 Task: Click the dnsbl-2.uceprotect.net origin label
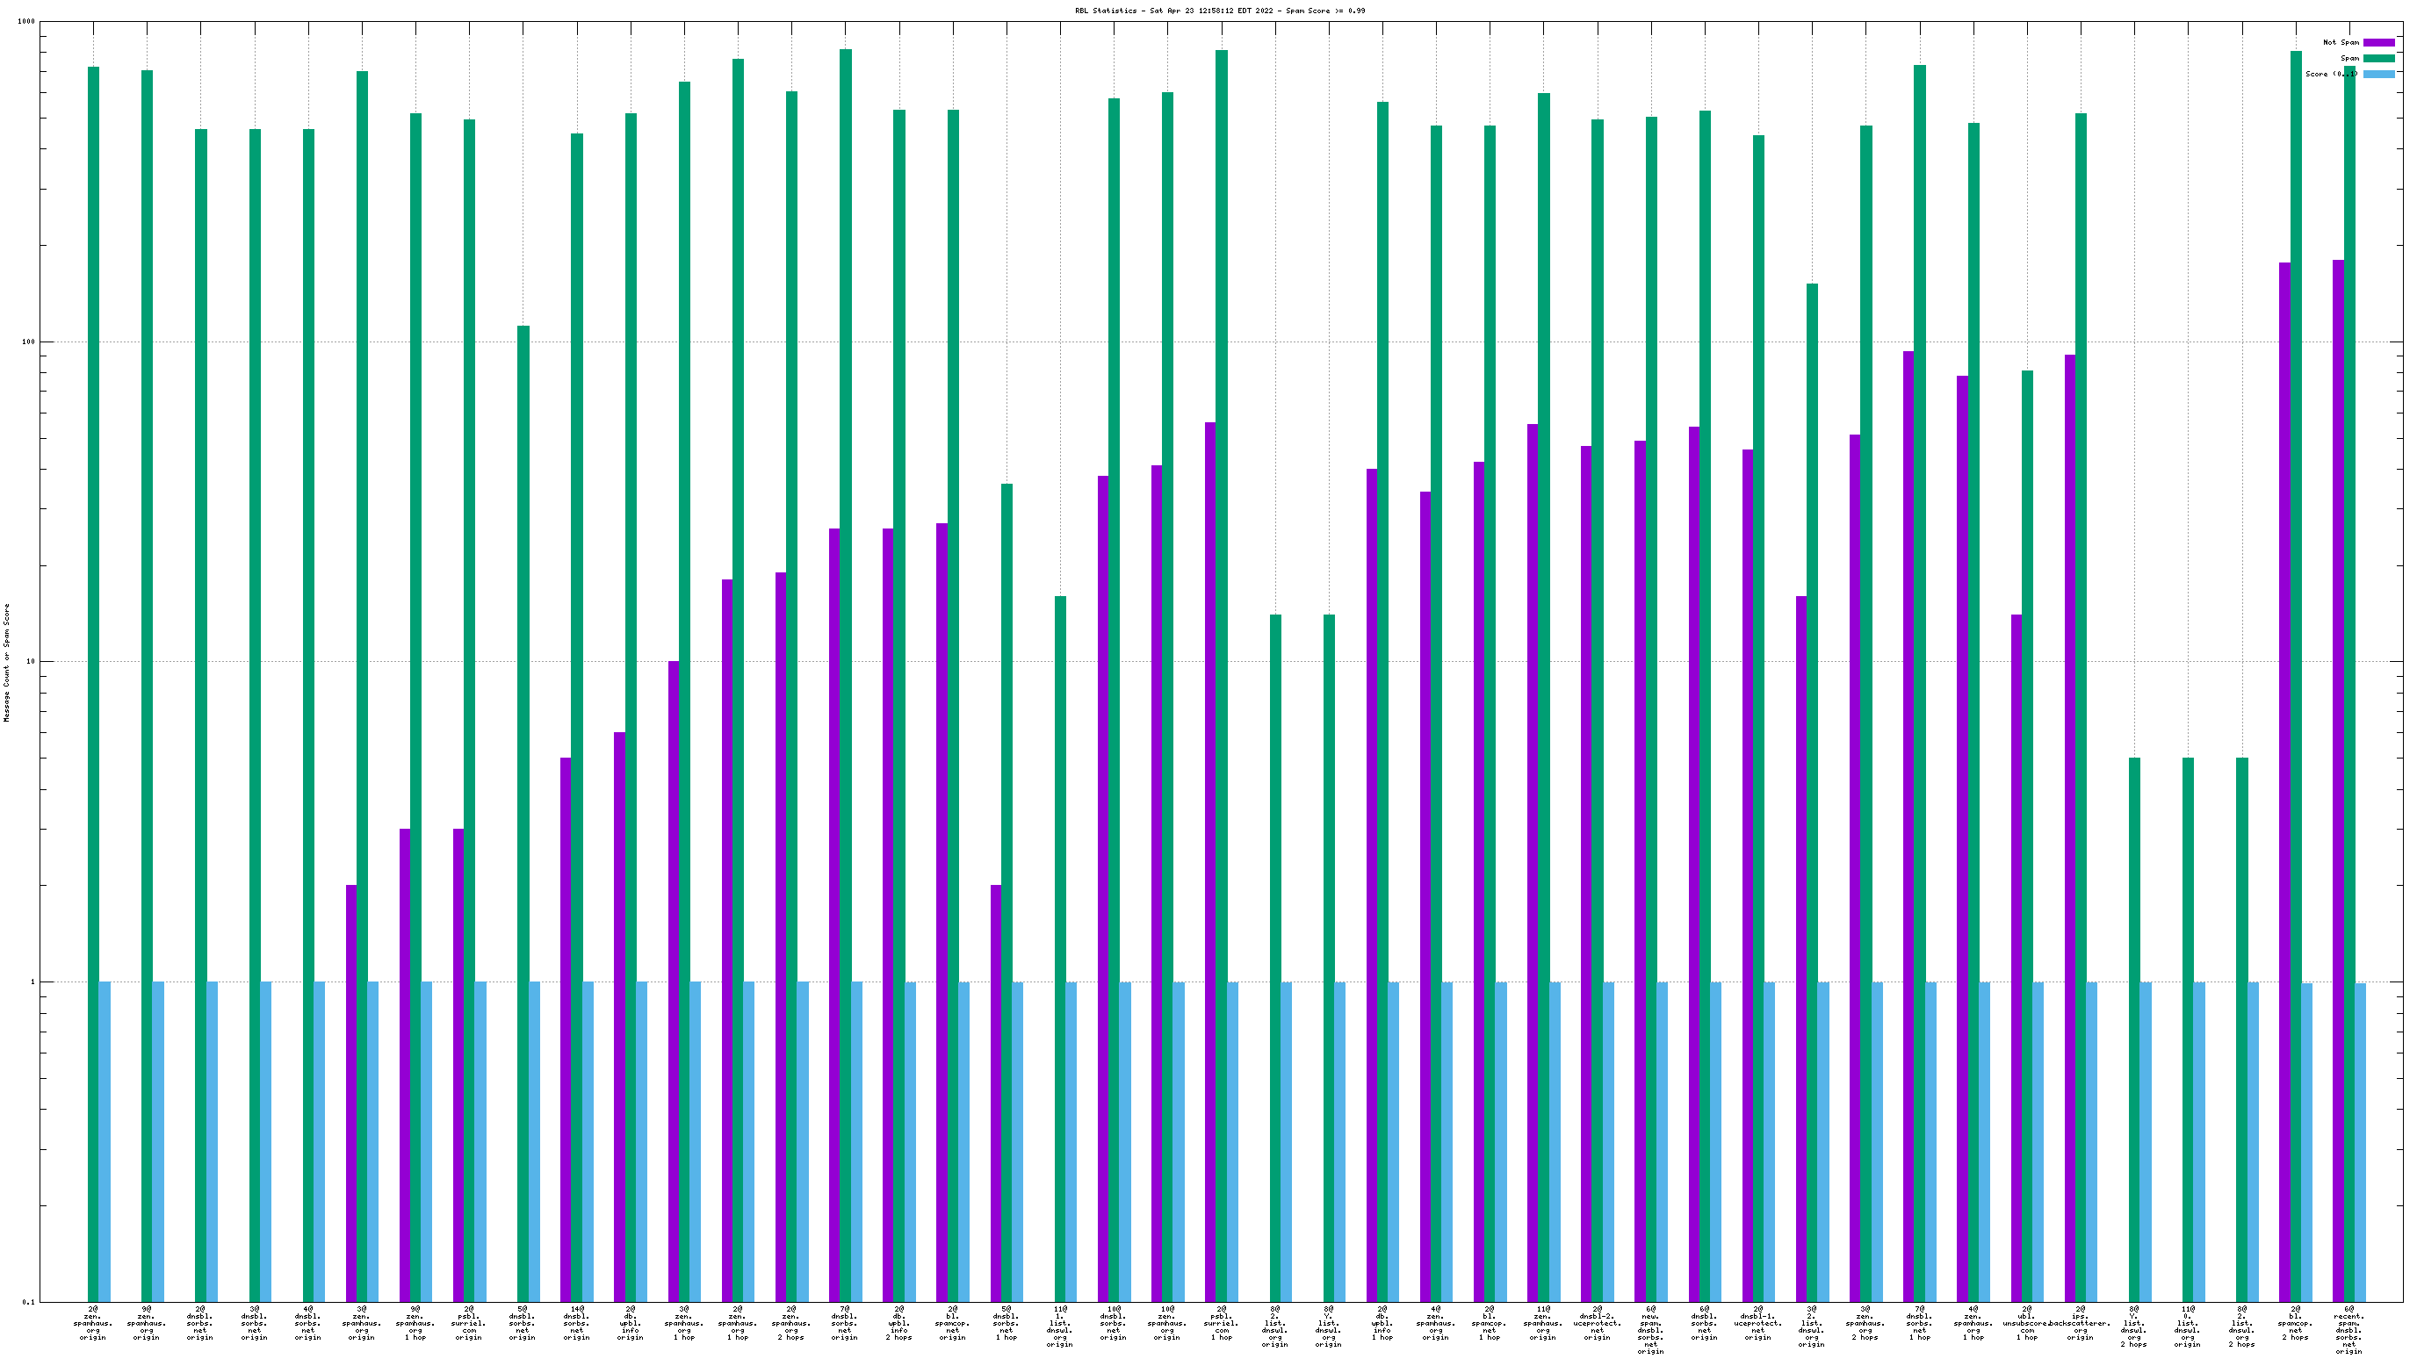[x=1597, y=1321]
